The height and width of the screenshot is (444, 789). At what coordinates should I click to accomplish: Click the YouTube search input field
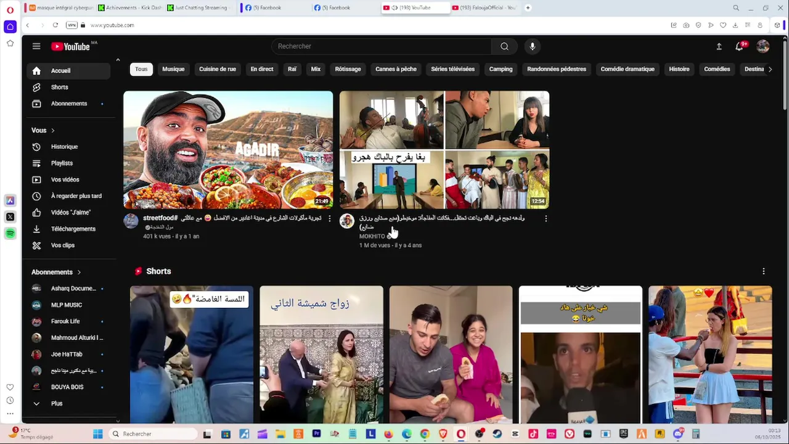[382, 46]
